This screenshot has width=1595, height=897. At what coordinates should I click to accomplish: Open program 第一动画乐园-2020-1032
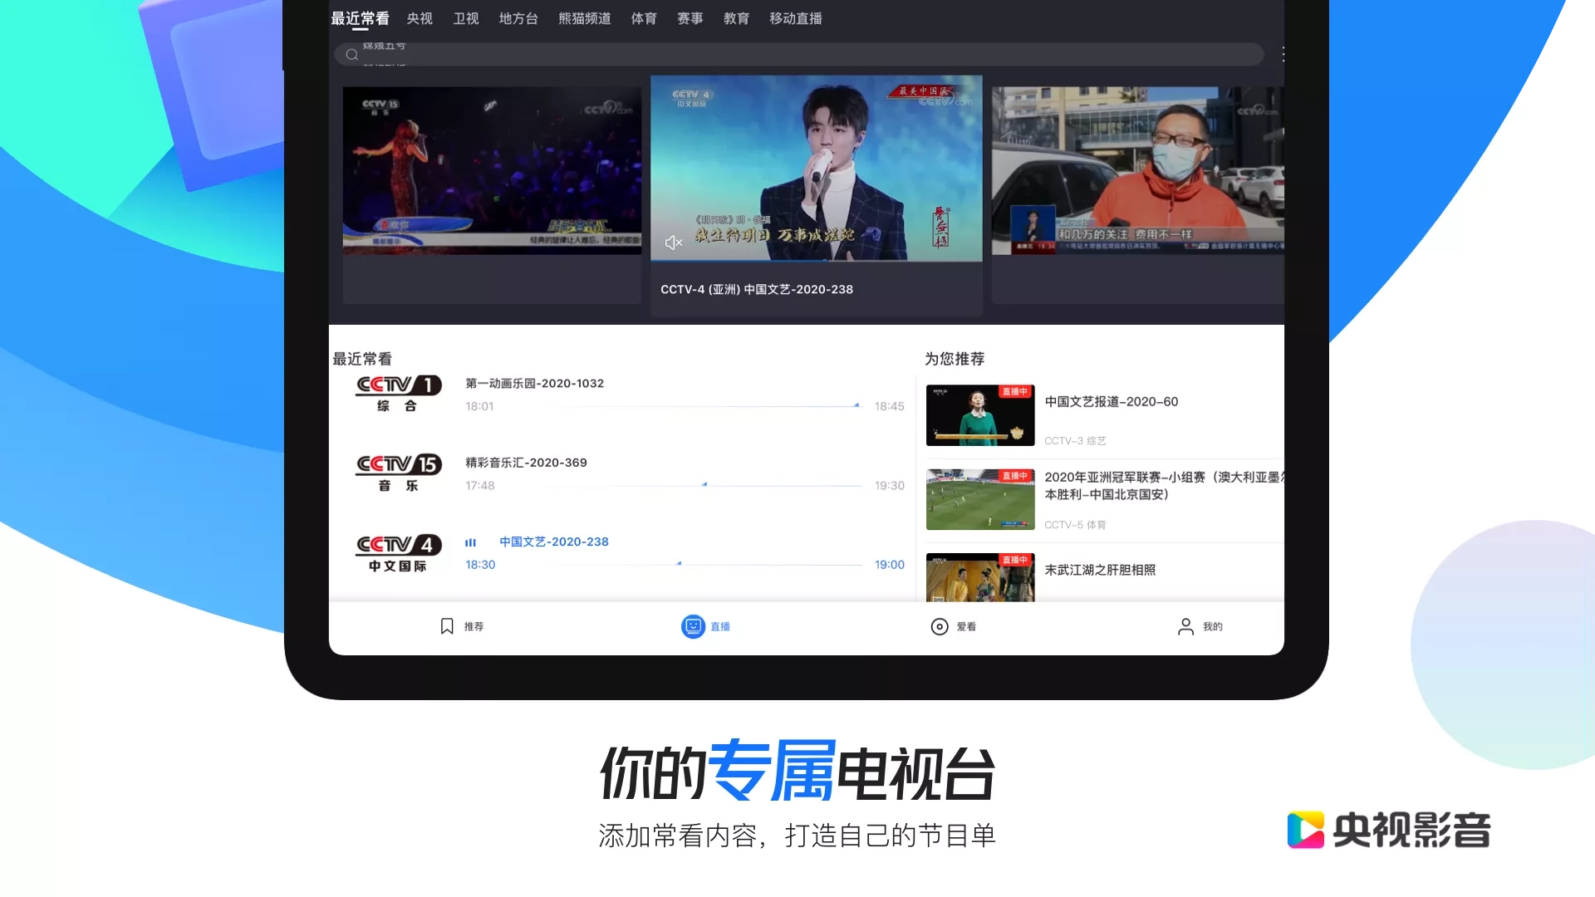pos(534,383)
